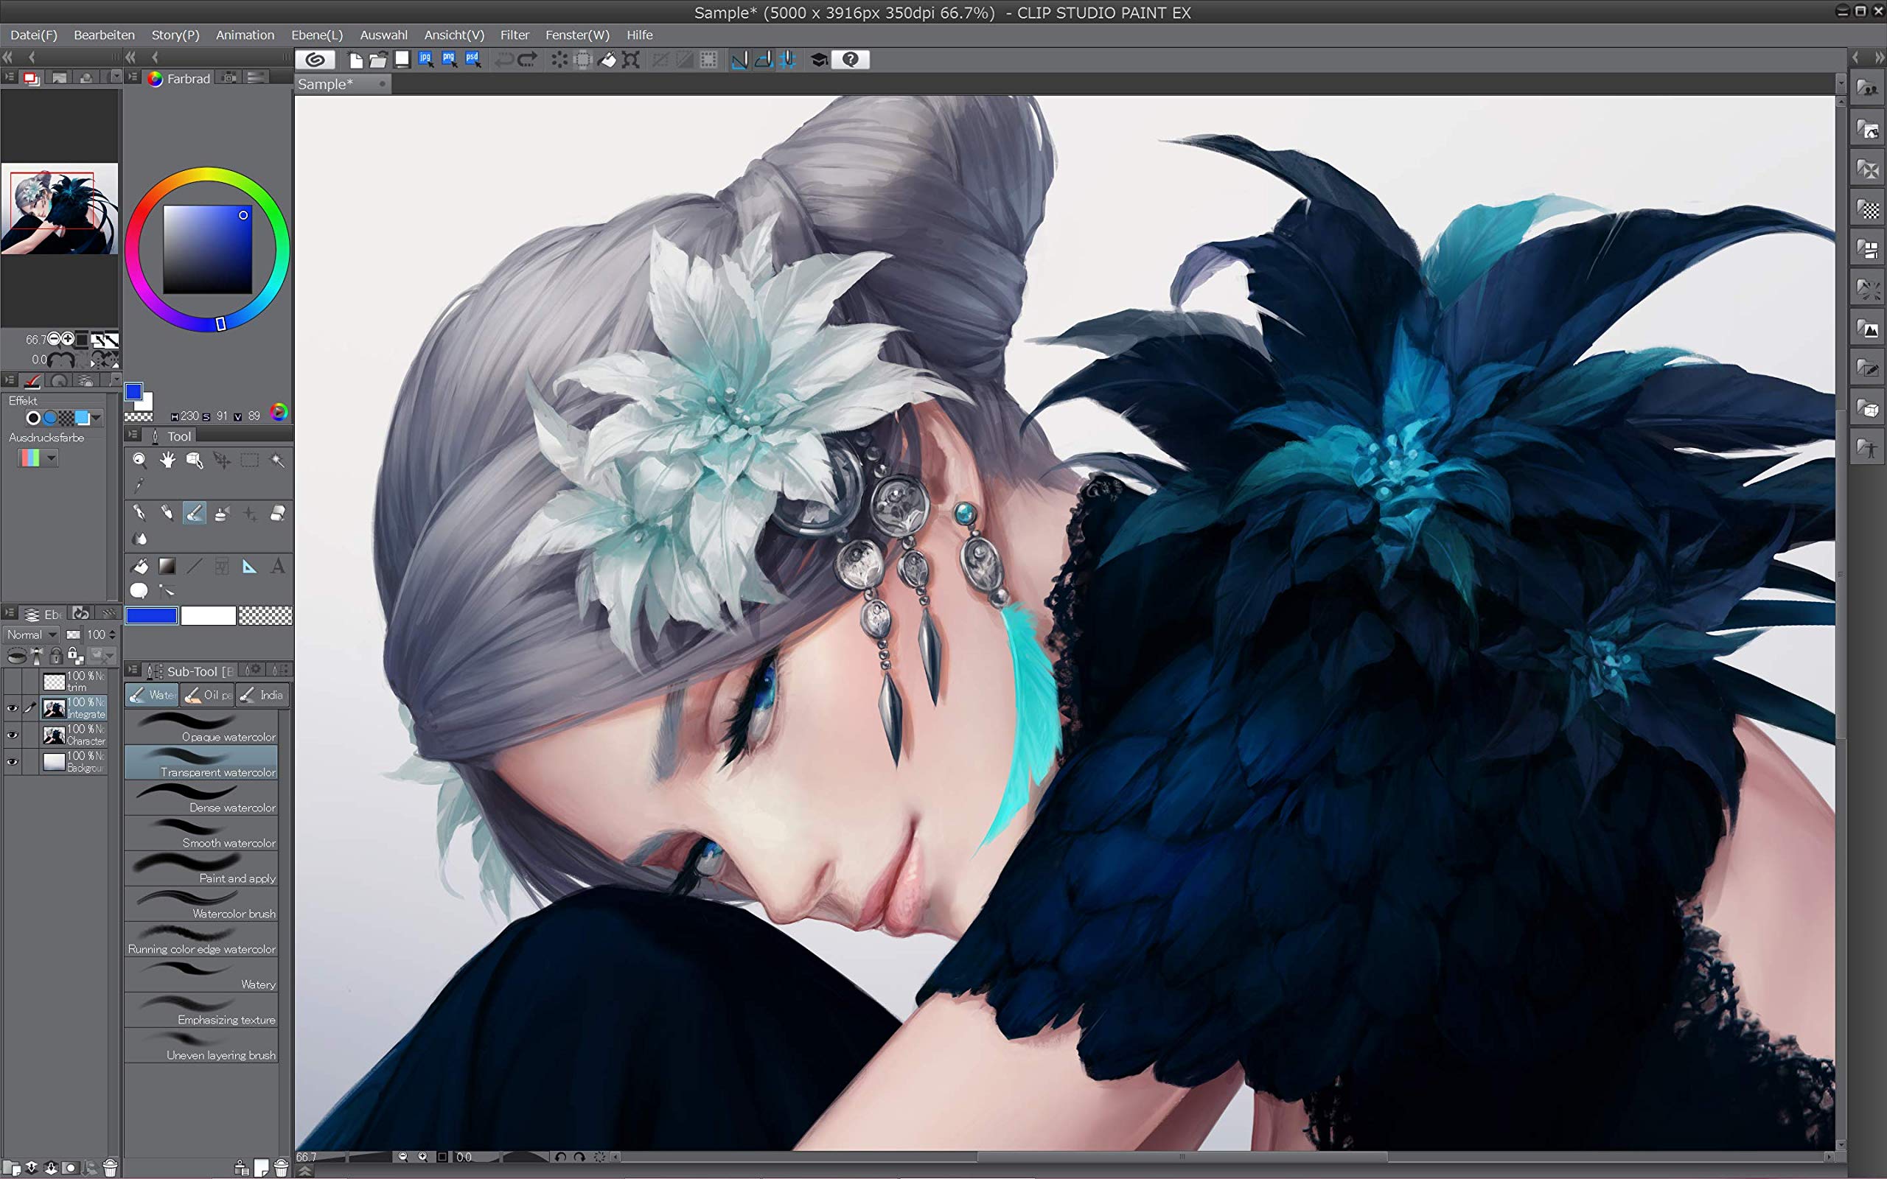This screenshot has height=1179, width=1887.
Task: Export as psd from toolbar
Action: [x=472, y=59]
